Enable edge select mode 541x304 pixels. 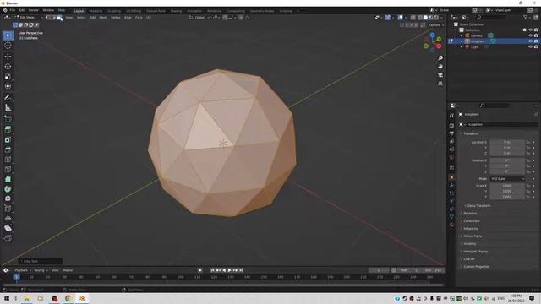click(x=54, y=17)
